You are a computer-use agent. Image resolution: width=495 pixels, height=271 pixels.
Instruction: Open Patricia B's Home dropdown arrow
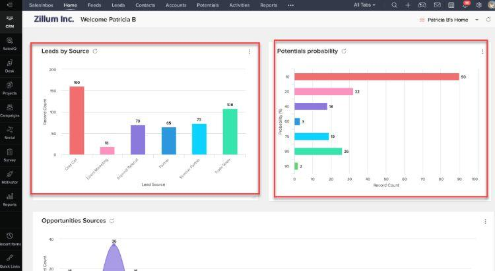click(x=477, y=20)
